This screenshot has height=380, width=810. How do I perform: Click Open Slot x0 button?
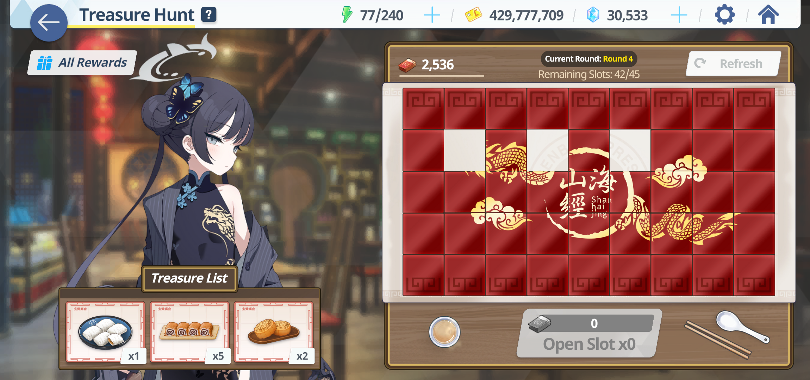589,333
